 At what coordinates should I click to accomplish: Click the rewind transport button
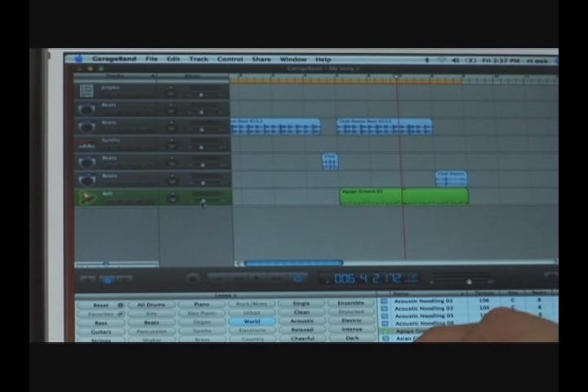click(x=238, y=278)
